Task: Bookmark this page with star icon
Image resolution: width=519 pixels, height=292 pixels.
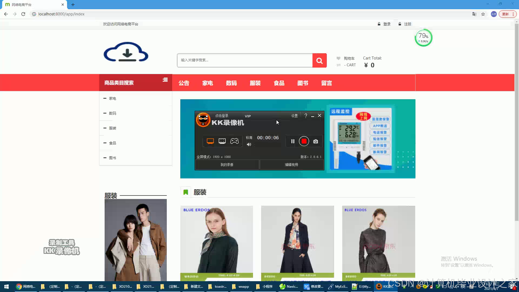Action: coord(483,14)
